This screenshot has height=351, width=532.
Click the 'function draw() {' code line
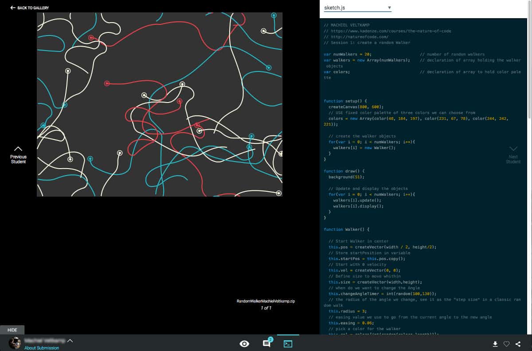[x=344, y=171]
